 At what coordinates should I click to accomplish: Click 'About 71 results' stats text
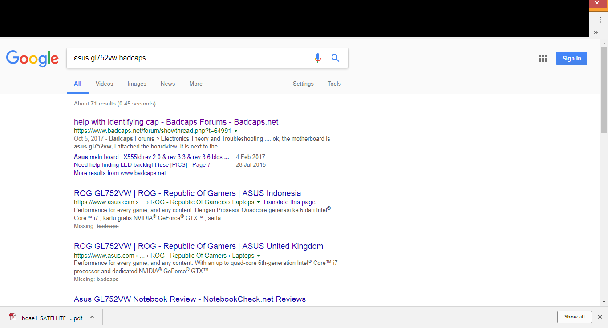pyautogui.click(x=115, y=104)
